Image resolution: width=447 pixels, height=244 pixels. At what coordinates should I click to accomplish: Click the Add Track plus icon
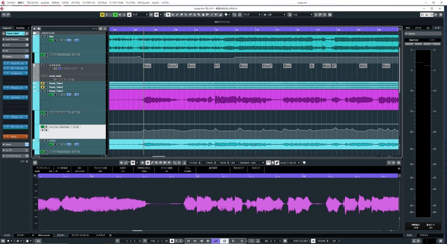click(x=35, y=29)
